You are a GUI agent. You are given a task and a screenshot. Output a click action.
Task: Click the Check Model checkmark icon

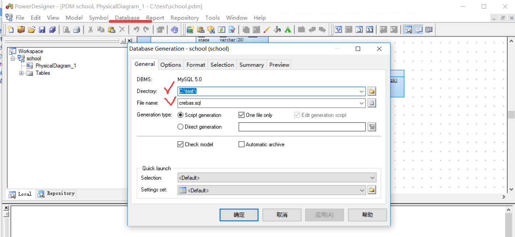coord(232,30)
